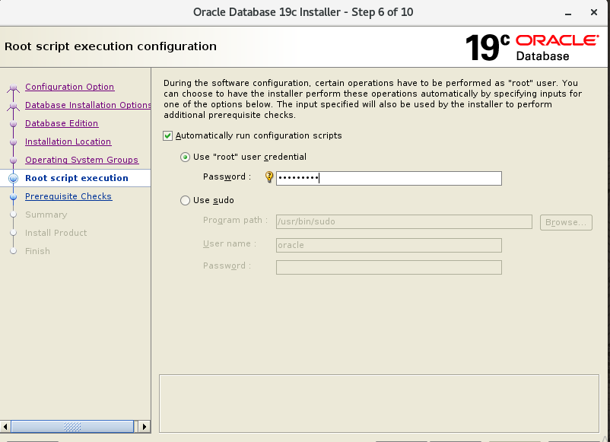Click the sidebar scrollbar left arrow

click(5, 427)
